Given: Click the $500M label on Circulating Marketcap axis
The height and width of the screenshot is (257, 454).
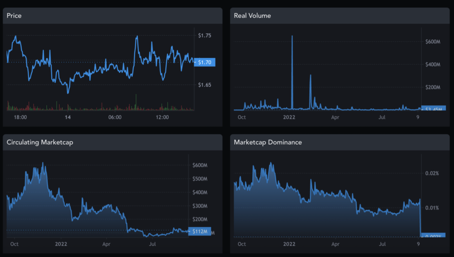Looking at the screenshot, I should (200, 179).
